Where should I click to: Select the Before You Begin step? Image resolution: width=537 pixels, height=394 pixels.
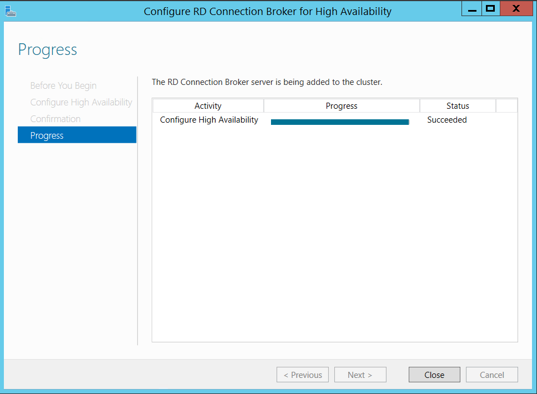pos(63,85)
